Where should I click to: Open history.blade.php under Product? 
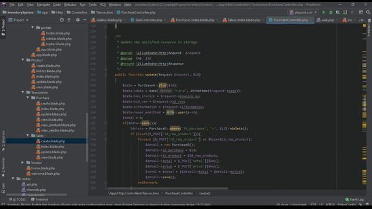click(x=46, y=71)
